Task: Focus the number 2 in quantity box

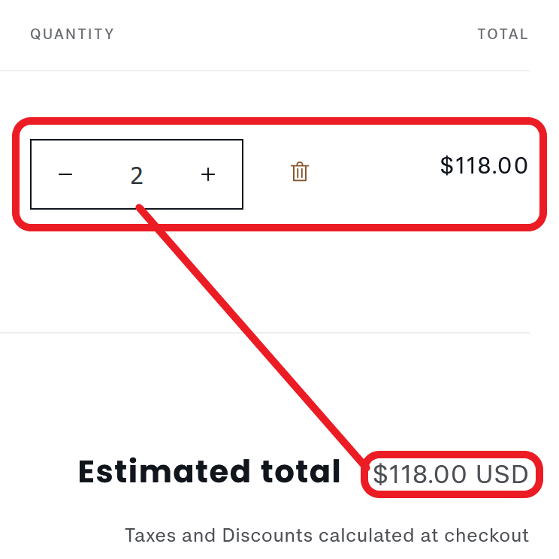Action: point(137,175)
